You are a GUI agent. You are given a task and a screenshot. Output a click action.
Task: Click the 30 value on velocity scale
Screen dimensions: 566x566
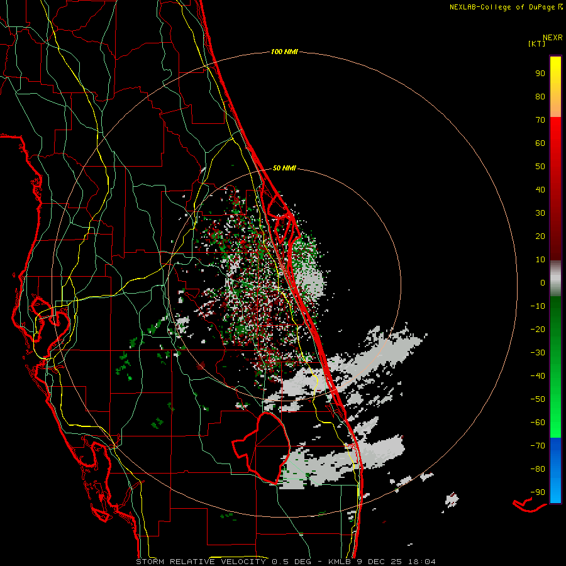(540, 213)
